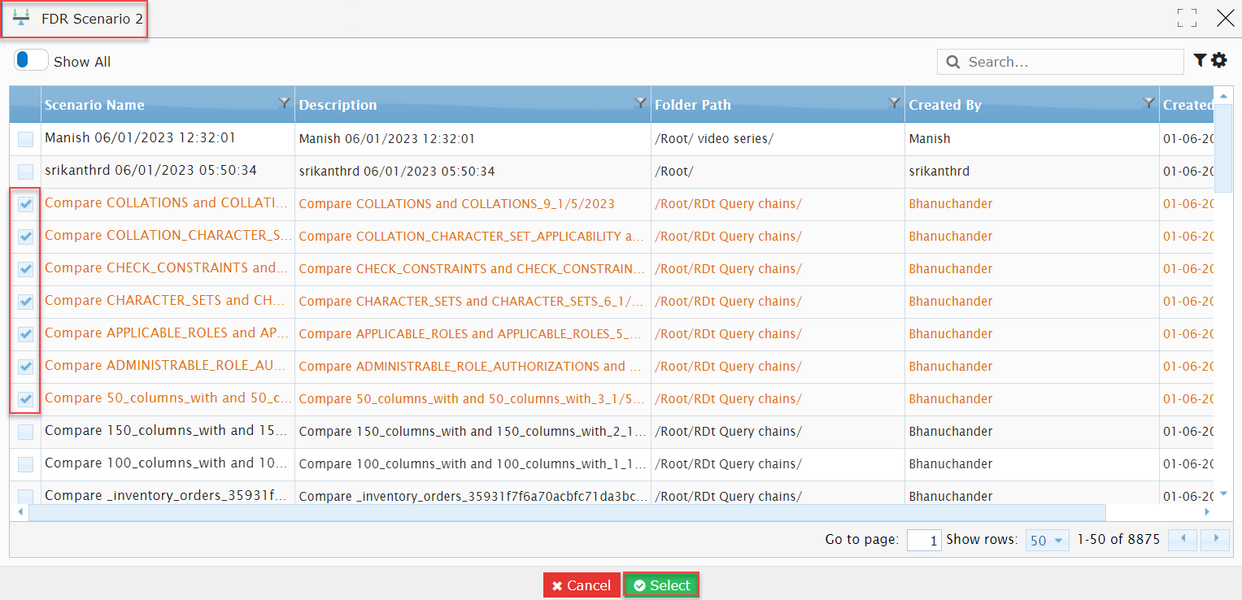This screenshot has height=600, width=1242.
Task: Click description Compare 50_columns_with and 50_columns_with_3
Action: (x=472, y=399)
